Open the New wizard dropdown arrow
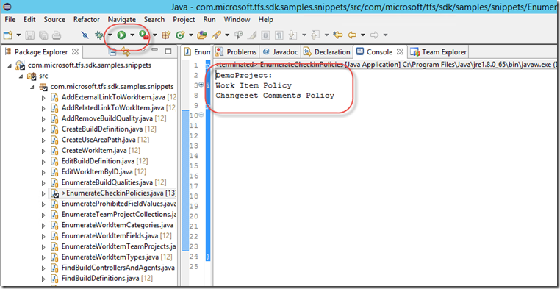Viewport: 560px width, 289px height. coord(18,35)
